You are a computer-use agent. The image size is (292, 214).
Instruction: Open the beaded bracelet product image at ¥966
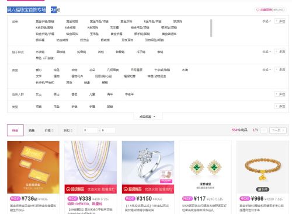click(263, 167)
